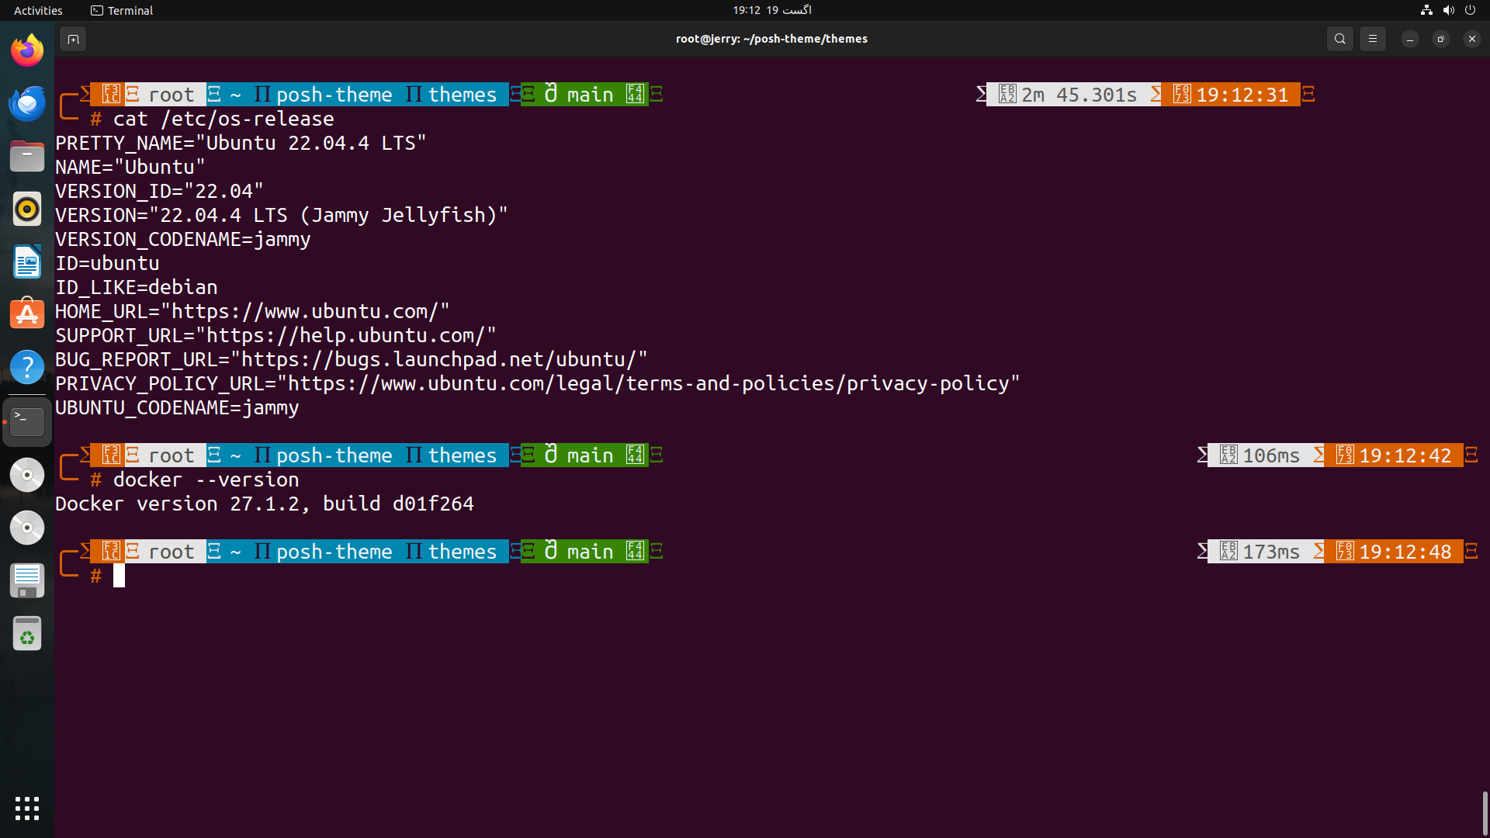The height and width of the screenshot is (838, 1490).
Task: Open Firefox from the dock
Action: pos(27,50)
